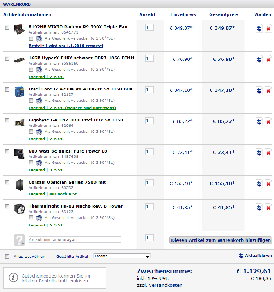Enable gift wrapping for HyperX FURY RAM
This screenshot has height=292, width=274.
(x=31, y=69)
